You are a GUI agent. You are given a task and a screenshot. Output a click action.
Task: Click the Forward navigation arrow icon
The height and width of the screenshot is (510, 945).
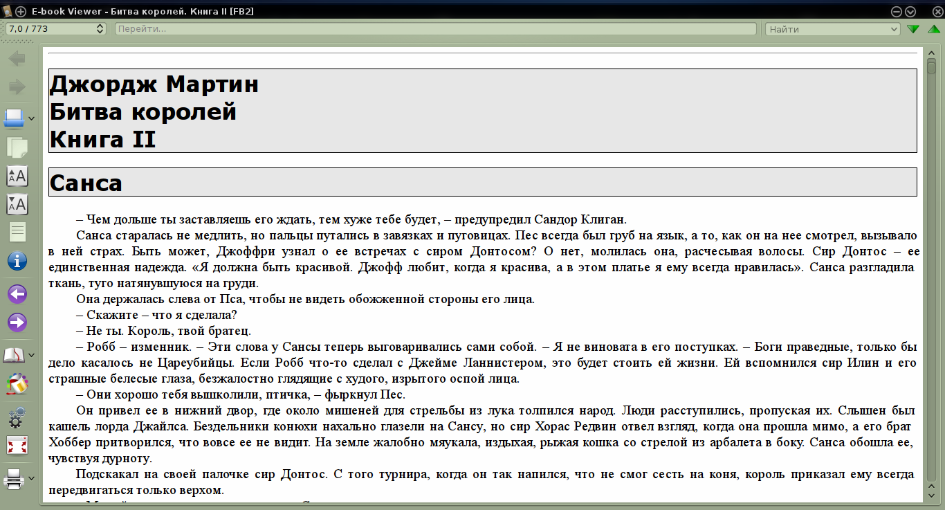coord(17,87)
